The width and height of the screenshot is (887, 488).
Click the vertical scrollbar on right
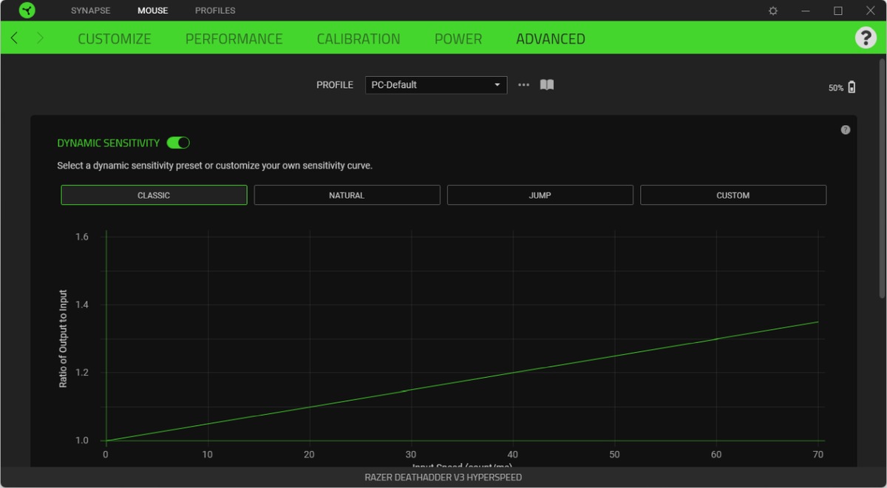click(882, 177)
